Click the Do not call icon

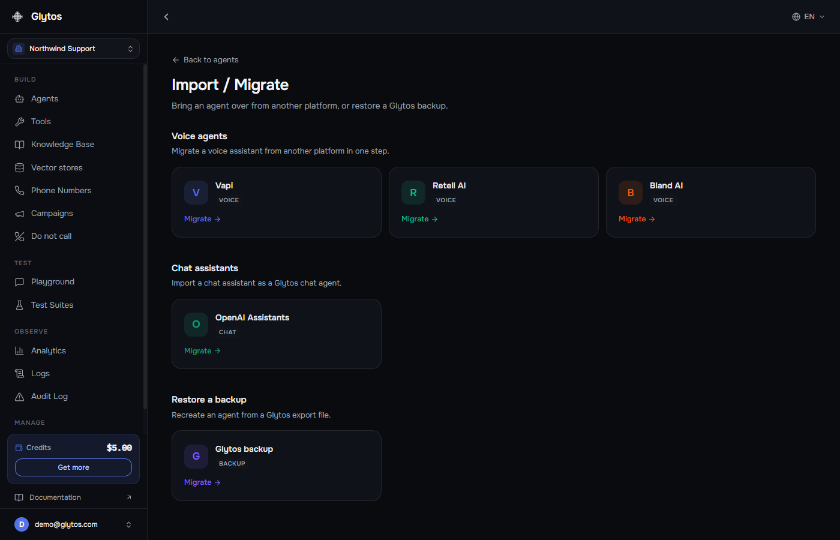point(19,236)
